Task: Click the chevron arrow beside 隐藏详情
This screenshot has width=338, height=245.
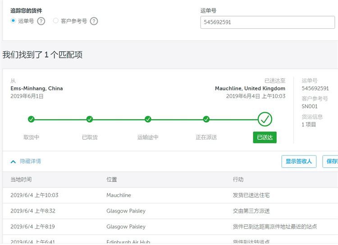Action: [x=13, y=161]
